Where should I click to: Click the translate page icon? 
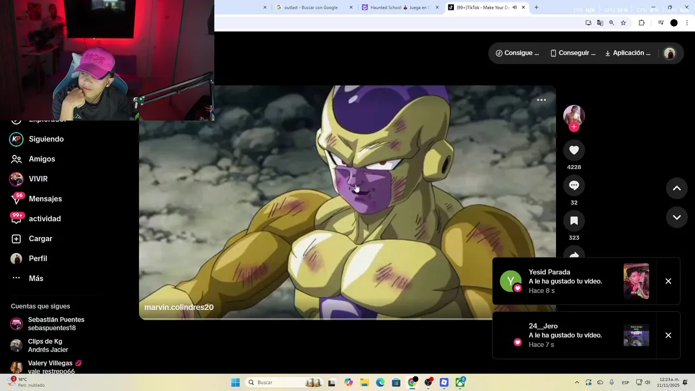[x=600, y=23]
